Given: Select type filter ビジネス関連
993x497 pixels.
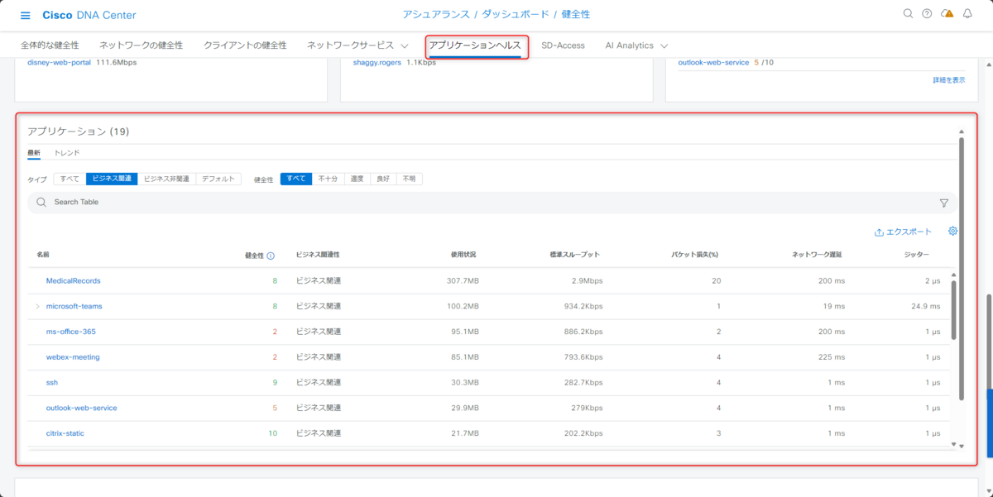Looking at the screenshot, I should pyautogui.click(x=112, y=179).
